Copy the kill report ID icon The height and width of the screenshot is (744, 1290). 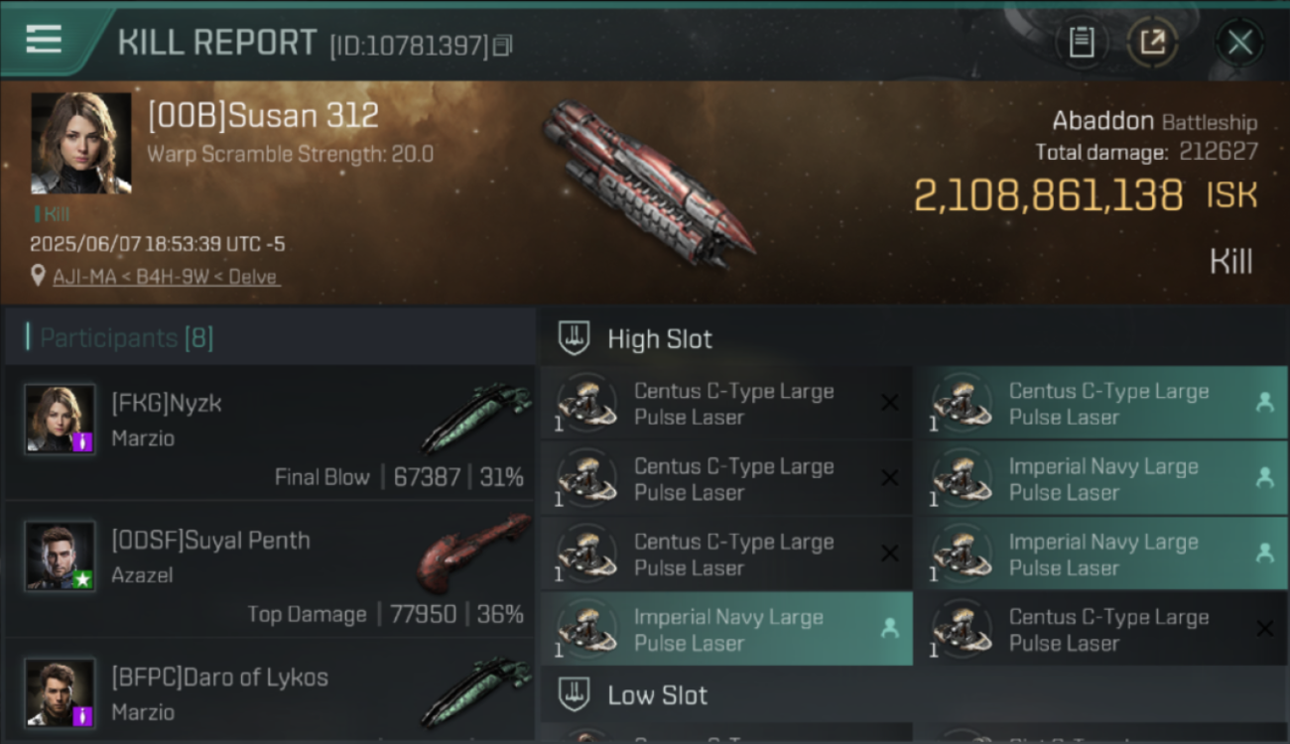[x=503, y=46]
